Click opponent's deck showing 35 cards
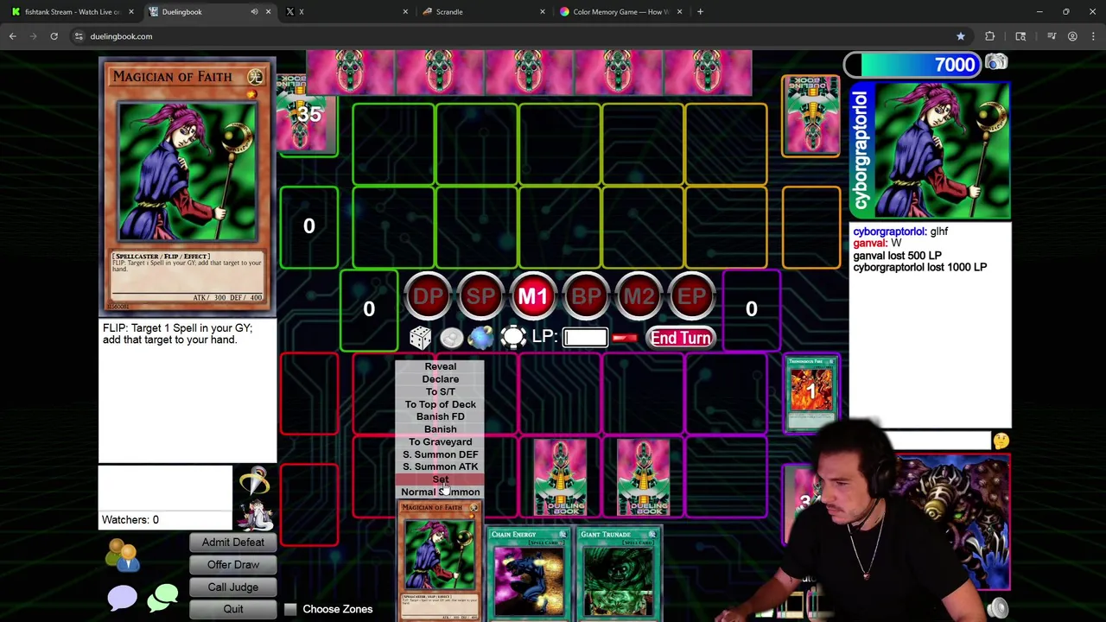 (x=307, y=114)
